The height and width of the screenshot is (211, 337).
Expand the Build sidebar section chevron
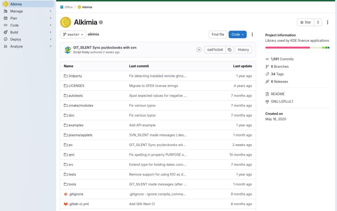pos(51,32)
